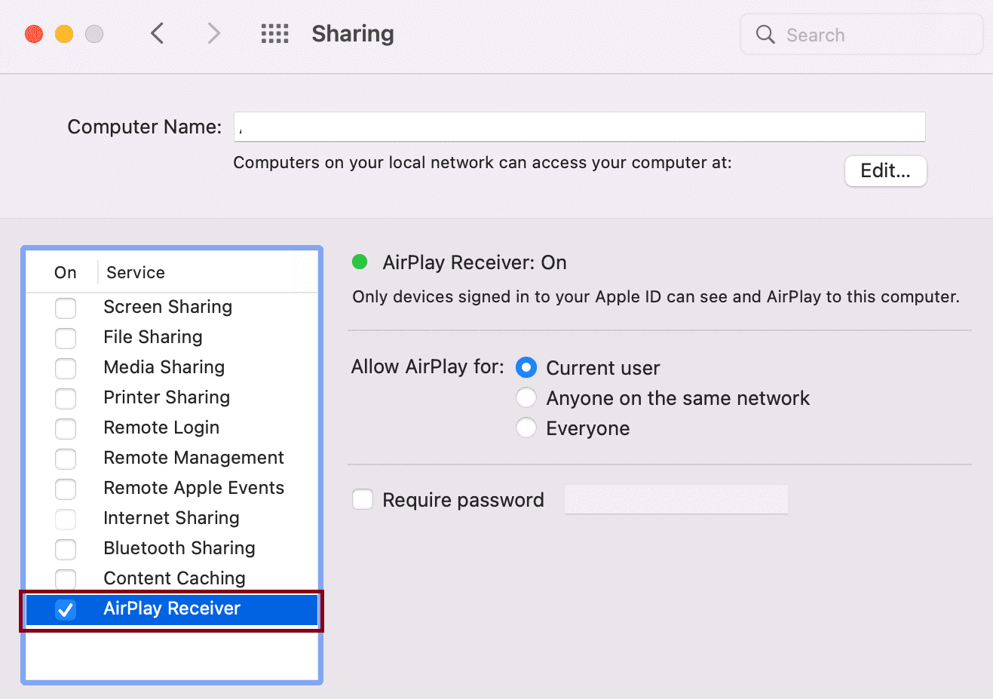Click the green AirPlay Receiver status indicator
The width and height of the screenshot is (993, 699).
pyautogui.click(x=360, y=262)
